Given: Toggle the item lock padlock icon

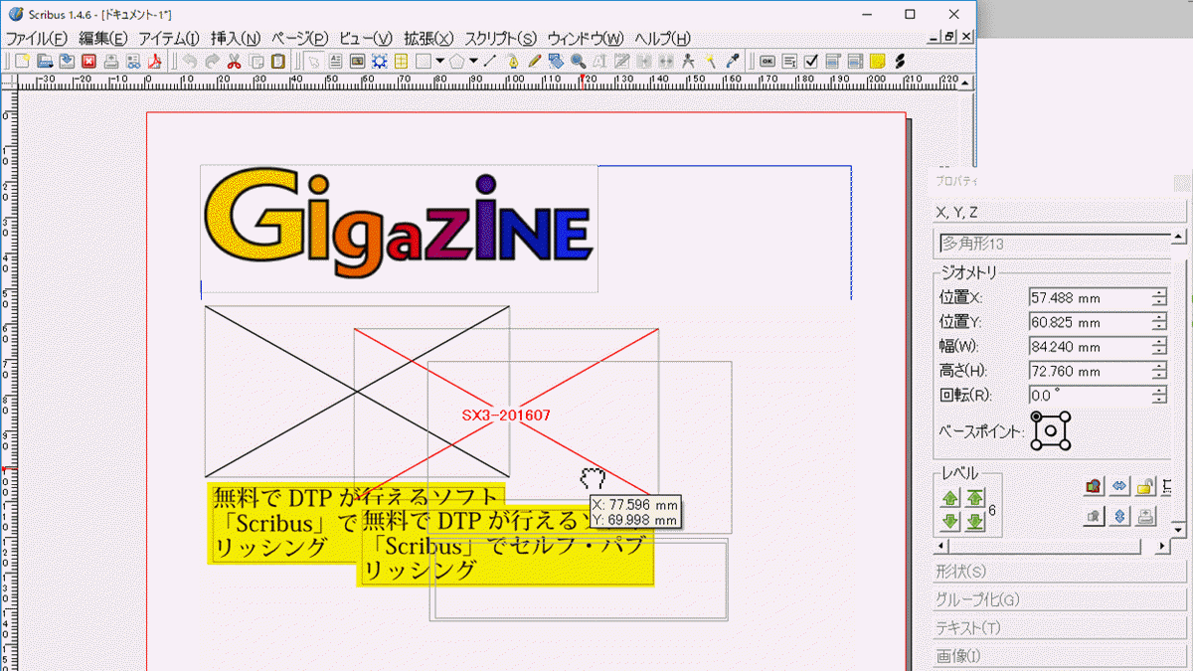Looking at the screenshot, I should [1145, 486].
